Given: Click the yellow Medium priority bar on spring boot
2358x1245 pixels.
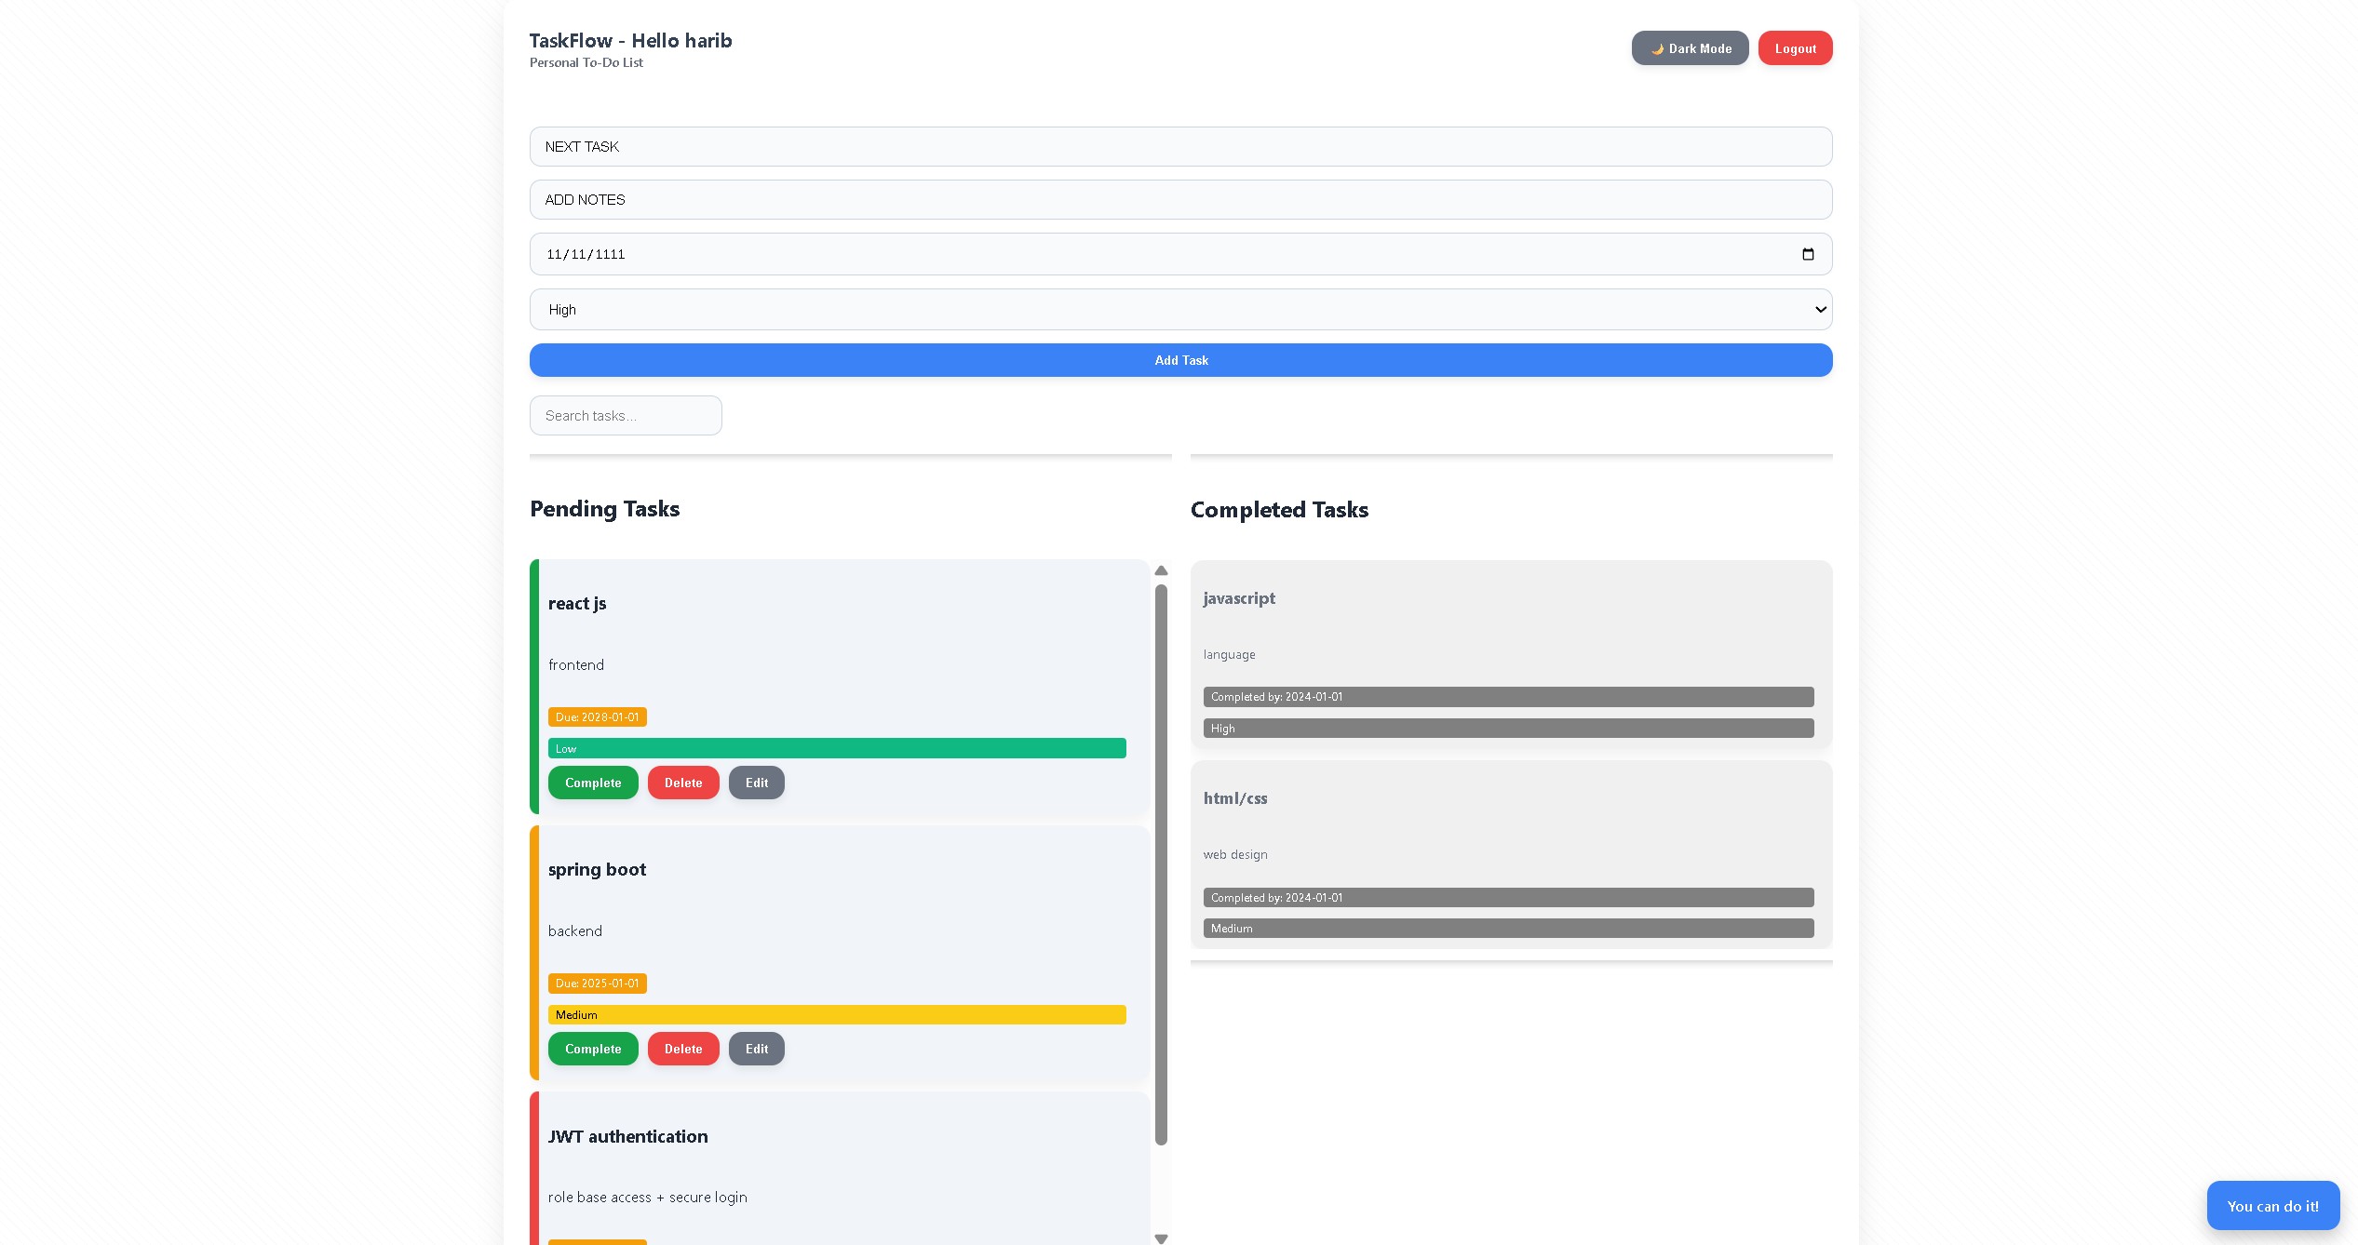Looking at the screenshot, I should click(x=837, y=1015).
